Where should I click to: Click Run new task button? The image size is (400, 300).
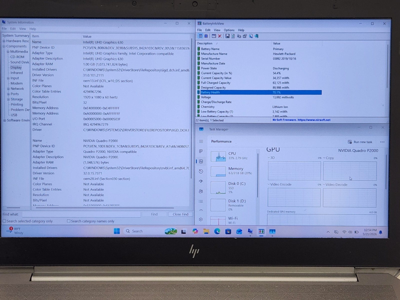(360, 142)
